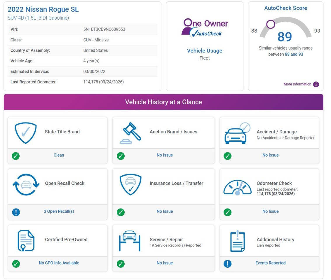The width and height of the screenshot is (331, 280).
Task: Click the Vehicle History at a Glance banner
Action: coord(163,102)
